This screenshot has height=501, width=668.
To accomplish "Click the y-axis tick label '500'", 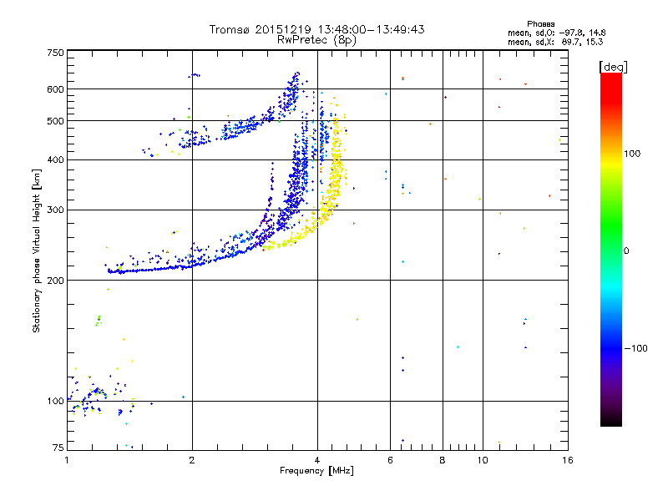I will tap(55, 121).
